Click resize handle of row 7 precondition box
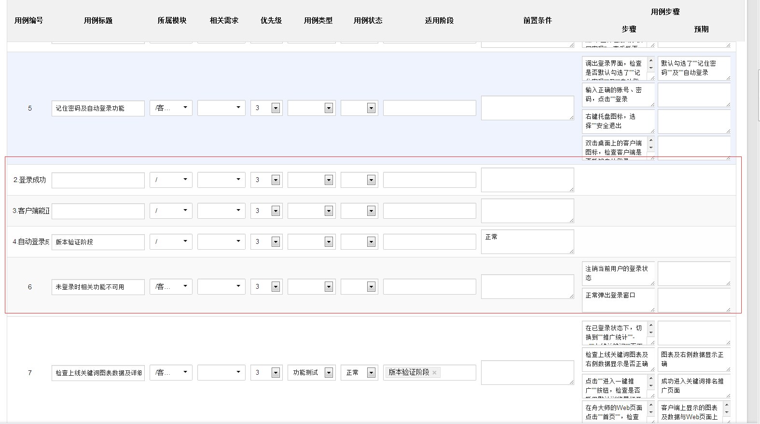The image size is (760, 424). click(x=571, y=382)
